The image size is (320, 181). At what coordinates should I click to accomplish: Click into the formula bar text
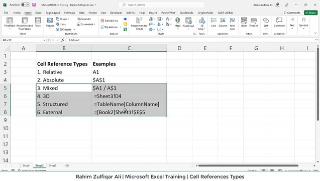pos(190,40)
